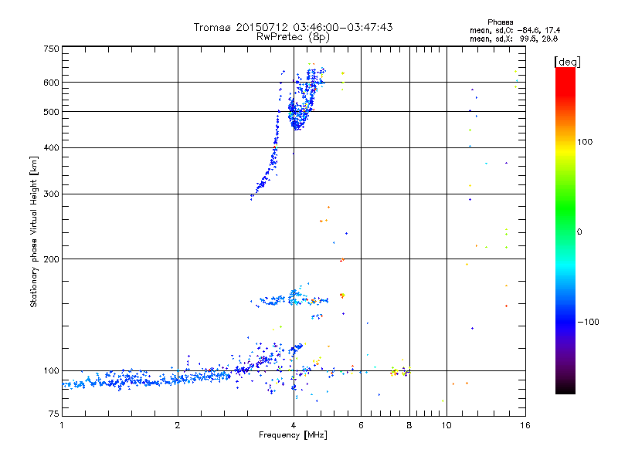Image resolution: width=618 pixels, height=463 pixels.
Task: Click colorbar tick label '0'
Action: pos(579,232)
